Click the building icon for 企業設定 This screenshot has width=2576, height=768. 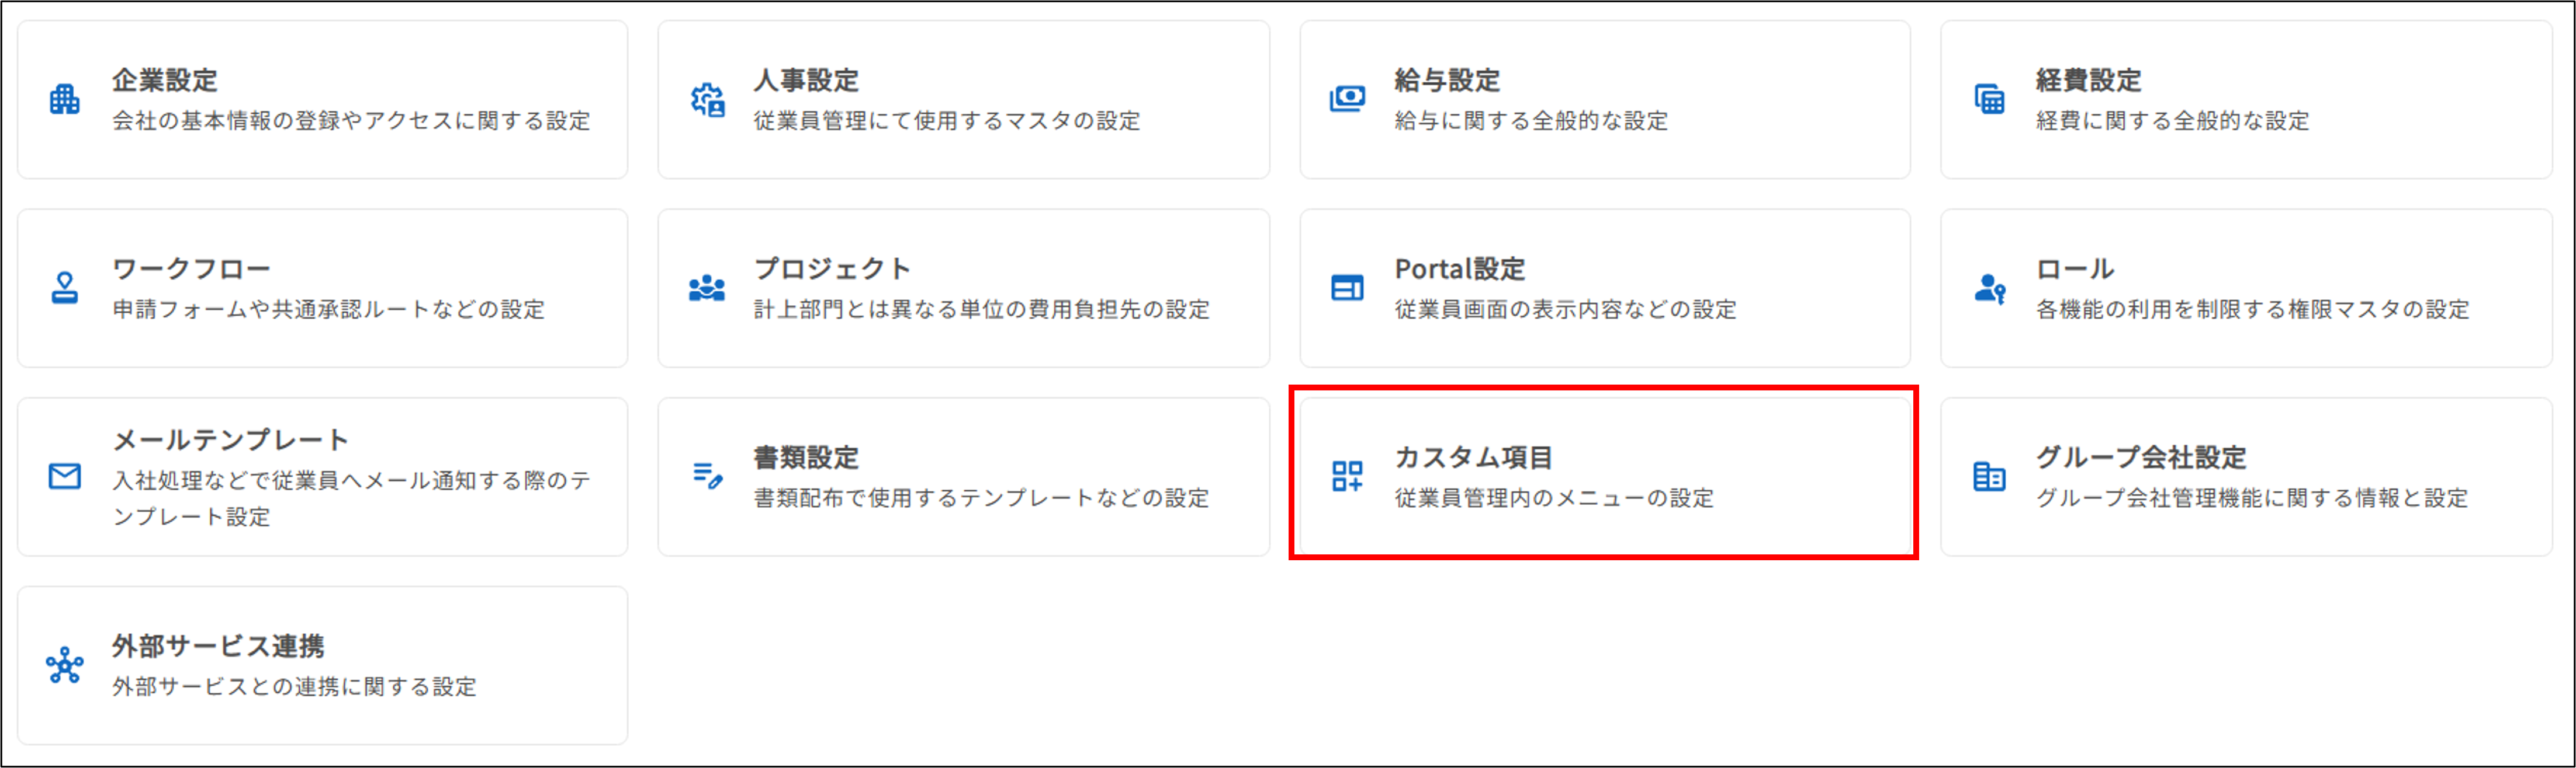click(64, 100)
